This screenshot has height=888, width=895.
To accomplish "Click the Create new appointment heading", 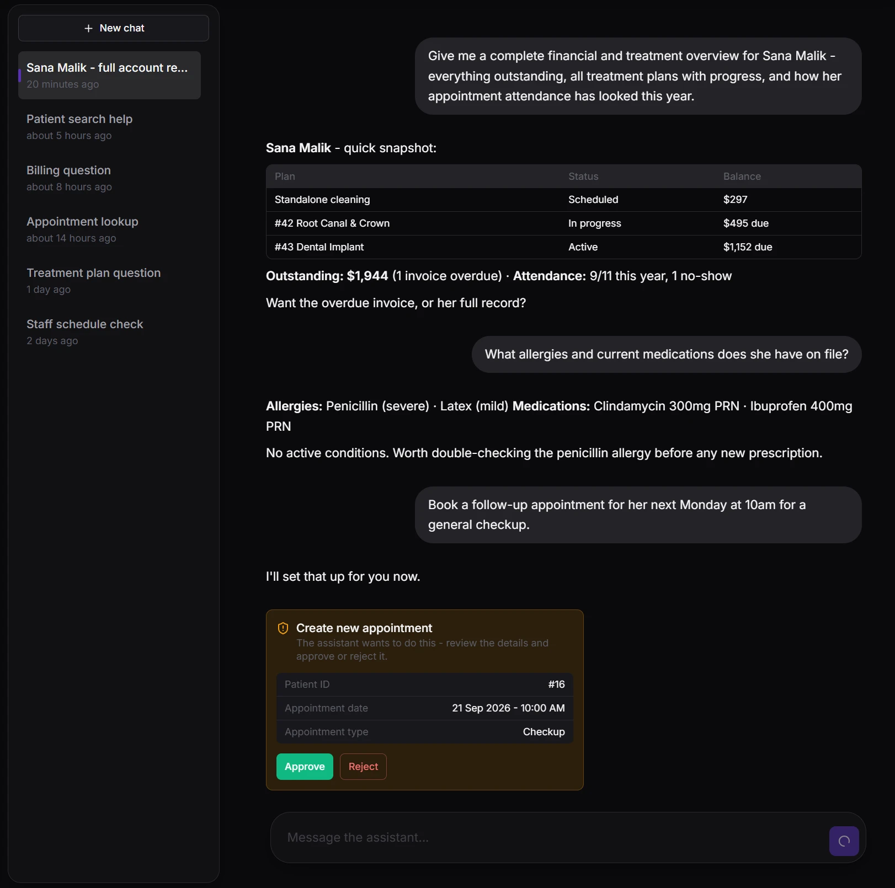I will [364, 628].
